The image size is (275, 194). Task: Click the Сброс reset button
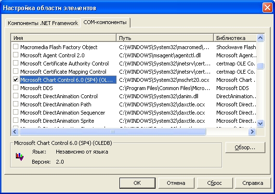[215, 183]
